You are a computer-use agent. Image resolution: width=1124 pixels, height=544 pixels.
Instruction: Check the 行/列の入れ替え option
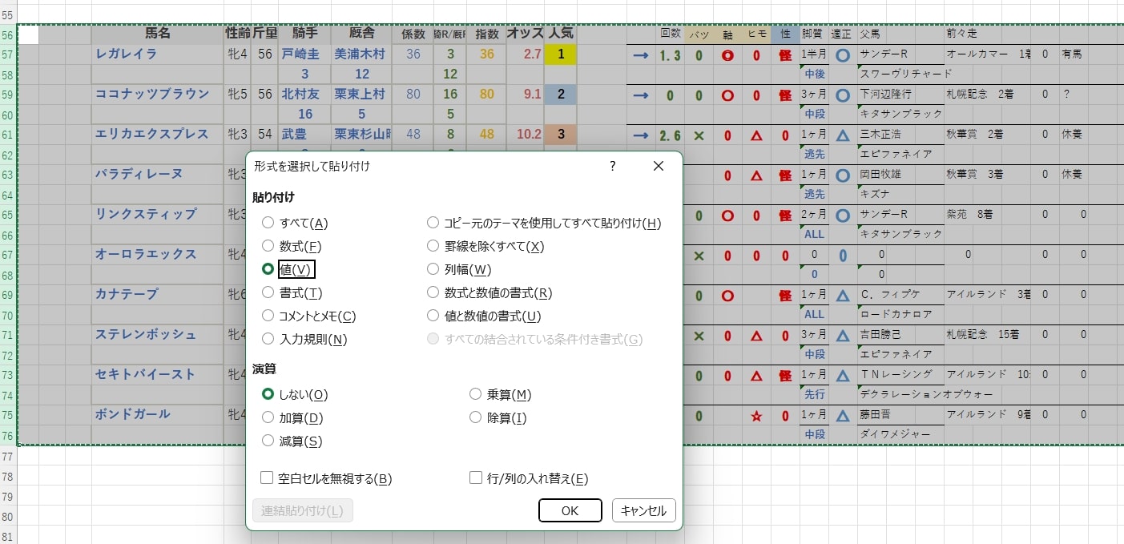(475, 478)
